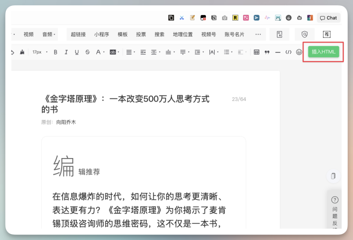
Task: Click the 荐 recommend icon
Action: [x=327, y=35]
